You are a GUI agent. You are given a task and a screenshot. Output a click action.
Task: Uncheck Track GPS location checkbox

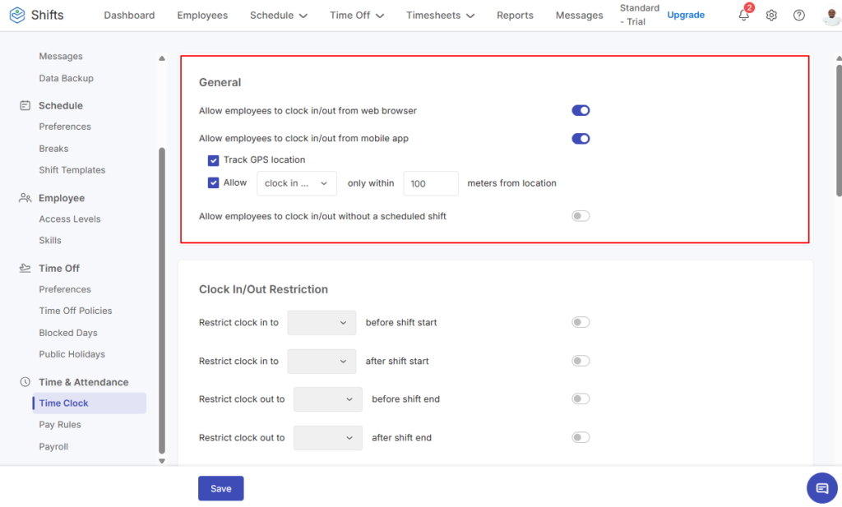[213, 160]
